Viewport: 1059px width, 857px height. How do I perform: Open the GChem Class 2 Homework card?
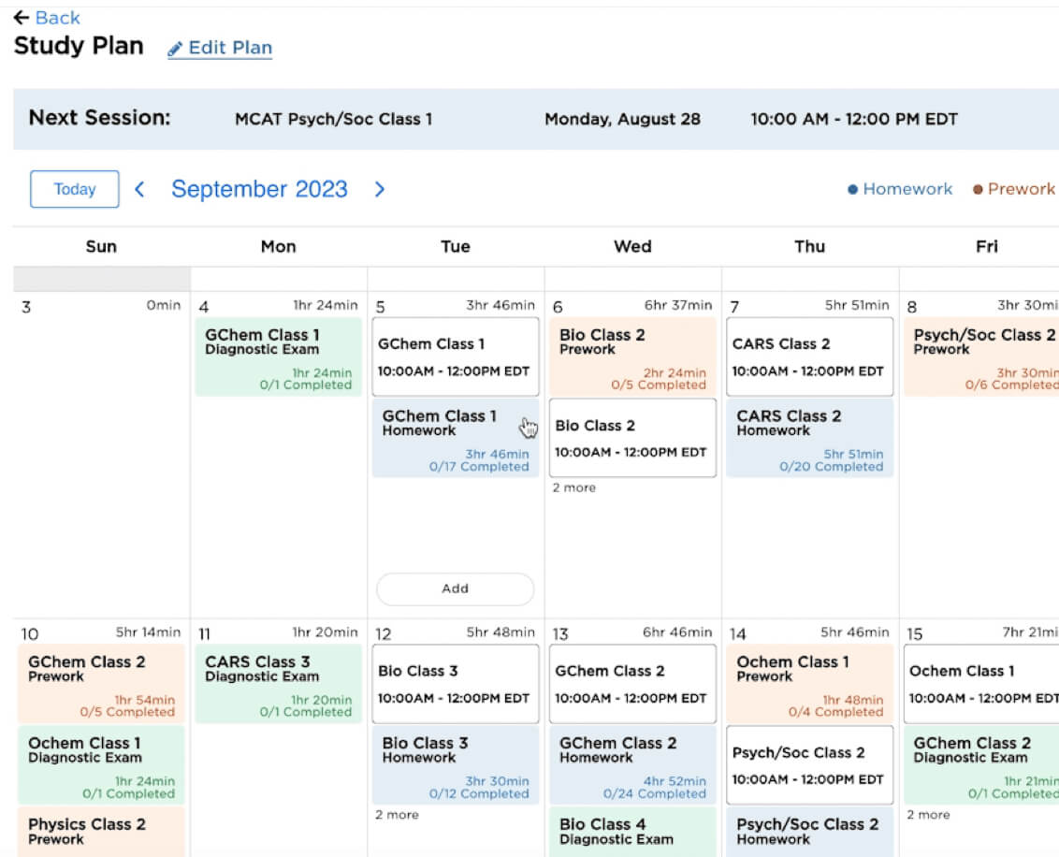tap(631, 764)
